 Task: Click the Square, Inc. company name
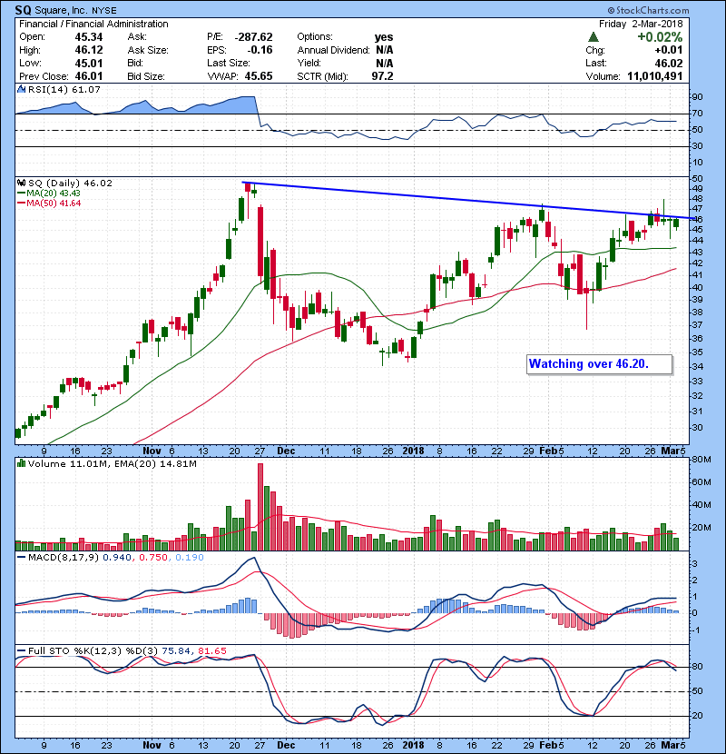coord(60,11)
